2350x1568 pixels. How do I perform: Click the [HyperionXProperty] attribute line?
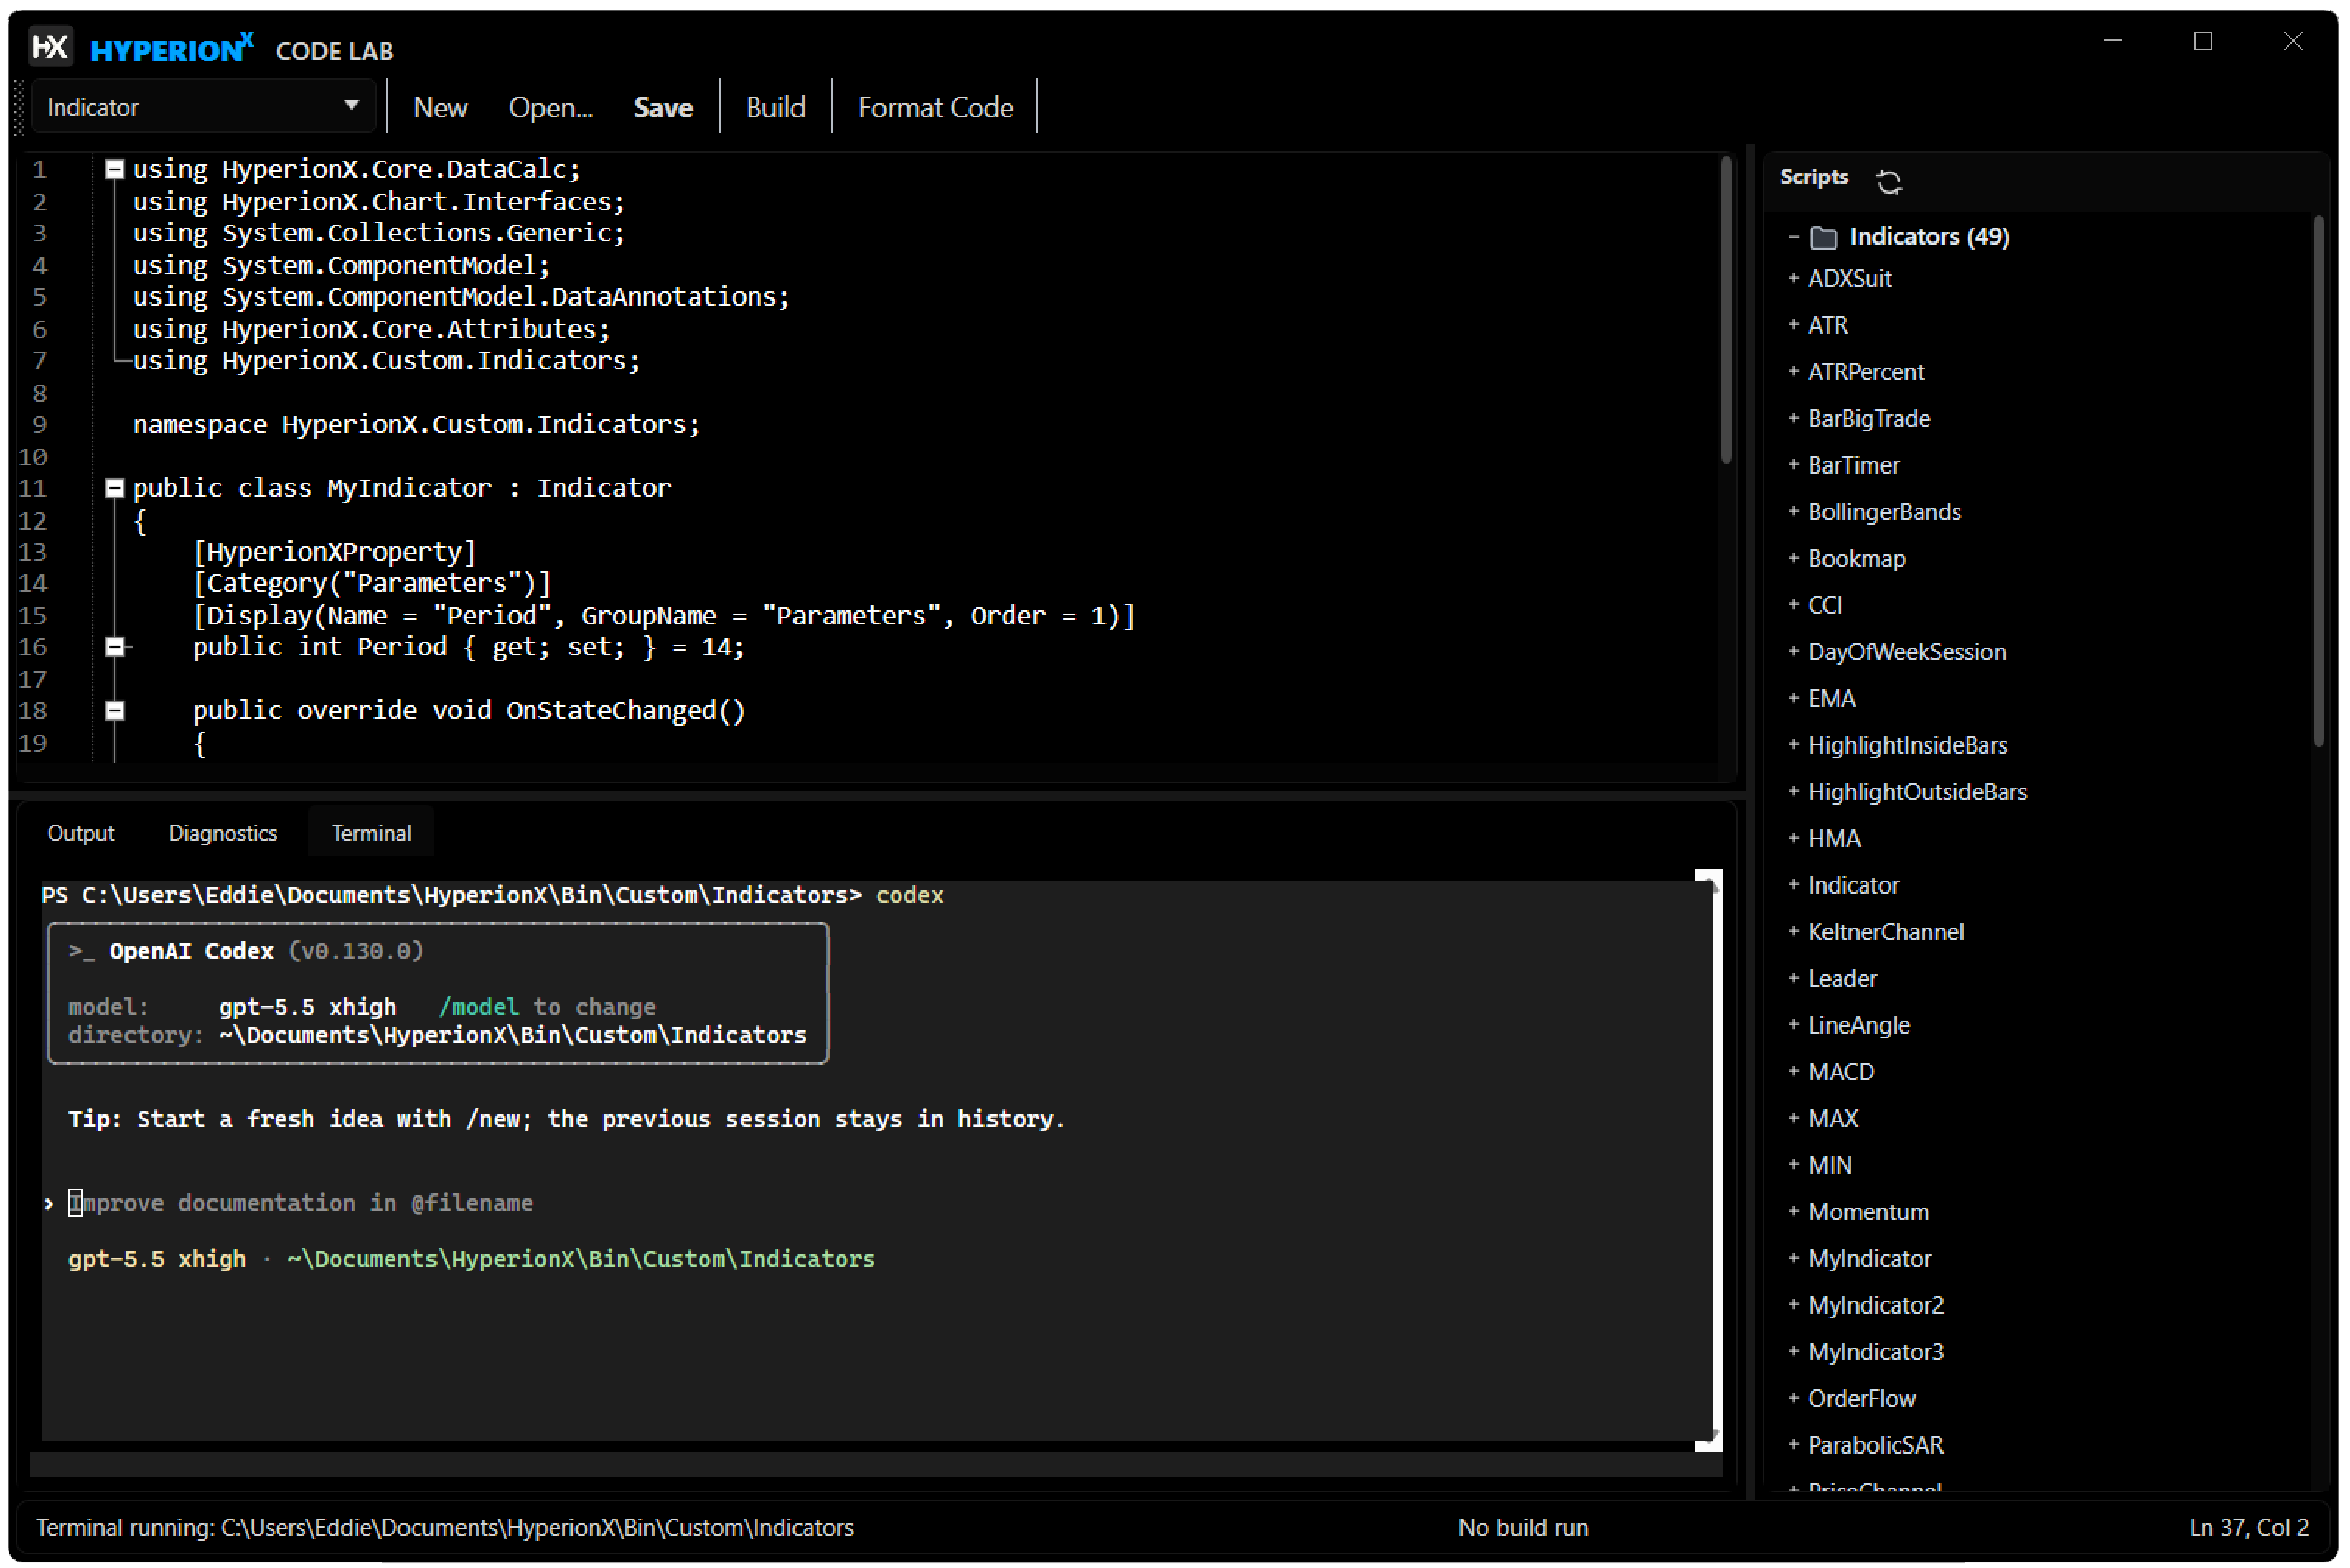[334, 552]
